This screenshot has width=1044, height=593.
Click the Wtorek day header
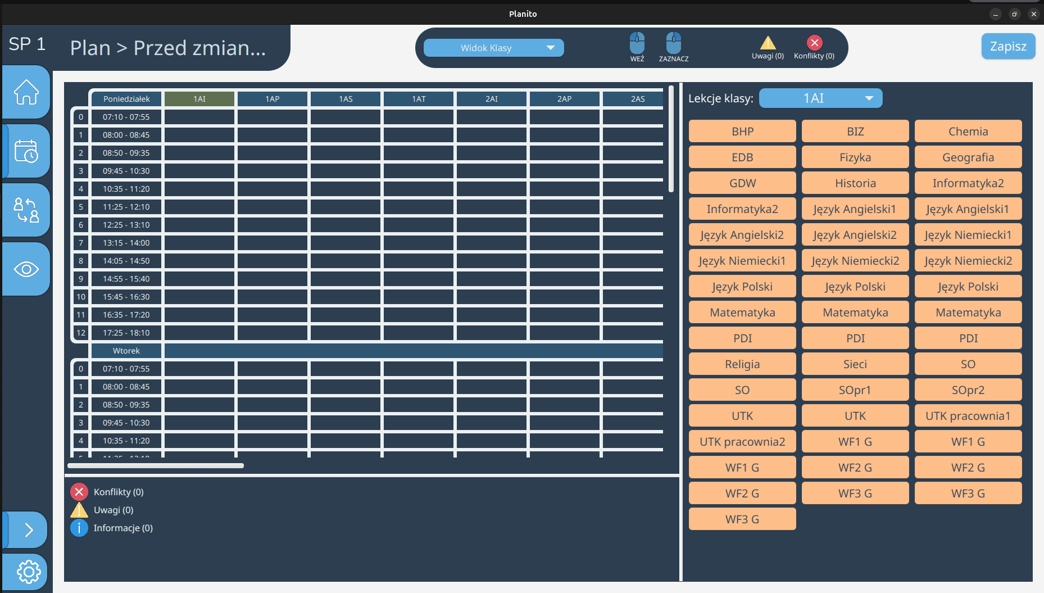(126, 351)
